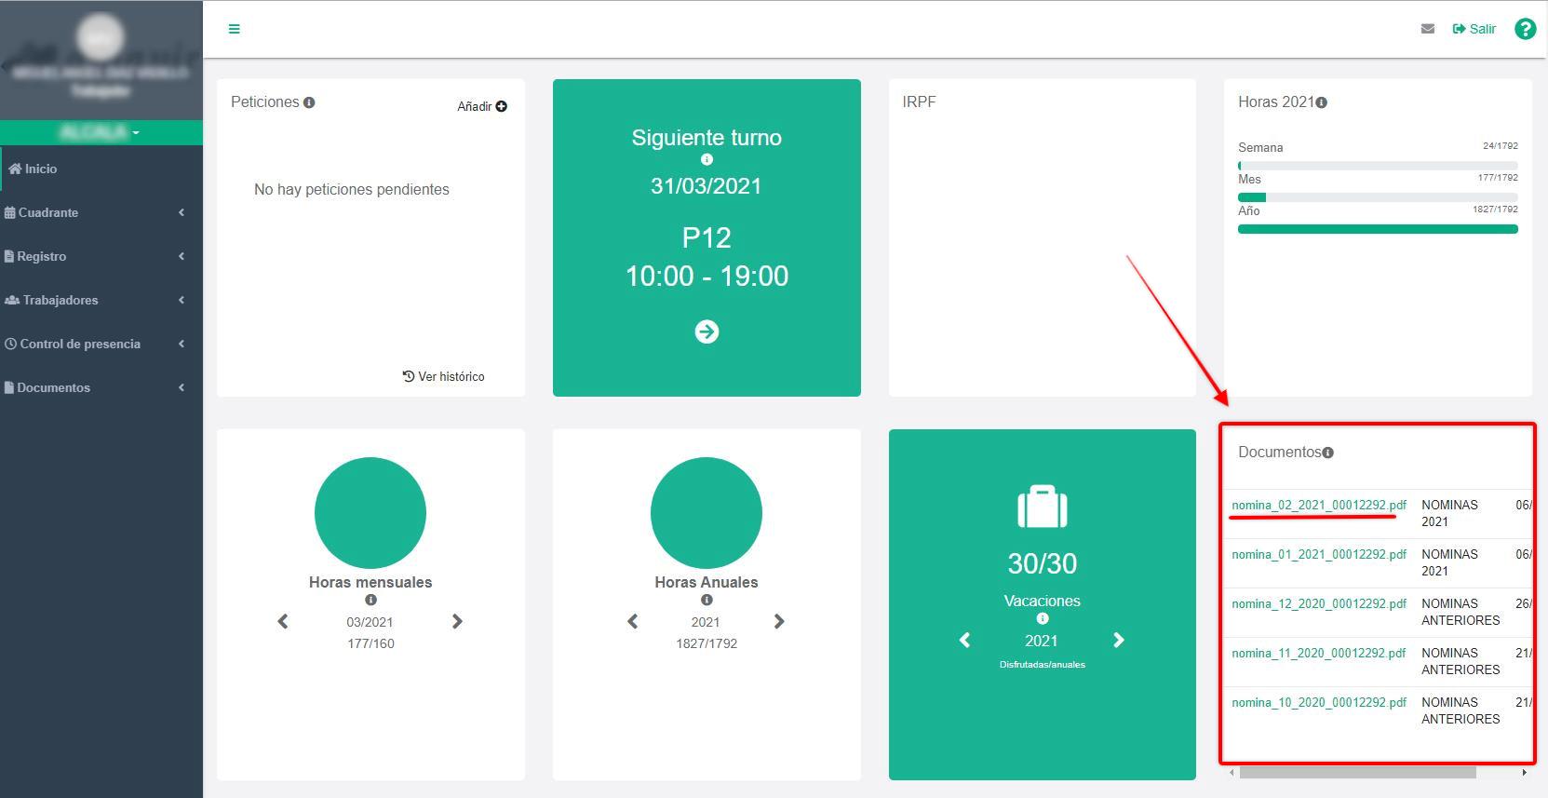Open the mail envelope icon
The image size is (1548, 798).
[x=1427, y=29]
